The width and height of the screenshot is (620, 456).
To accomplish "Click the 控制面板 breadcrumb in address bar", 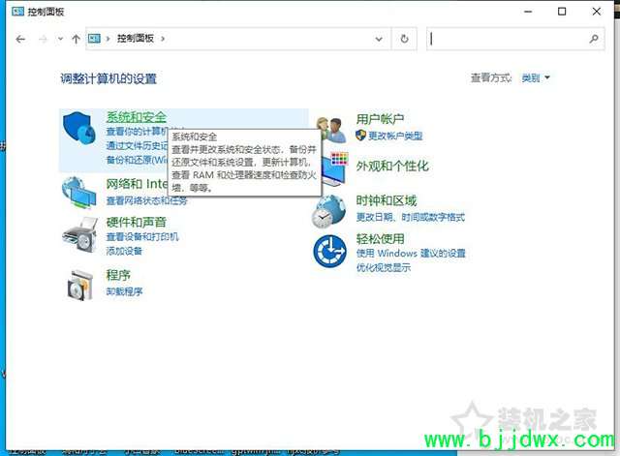I will (136, 39).
